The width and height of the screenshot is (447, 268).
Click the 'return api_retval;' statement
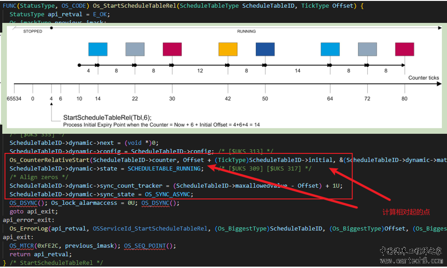pyautogui.click(x=40, y=254)
